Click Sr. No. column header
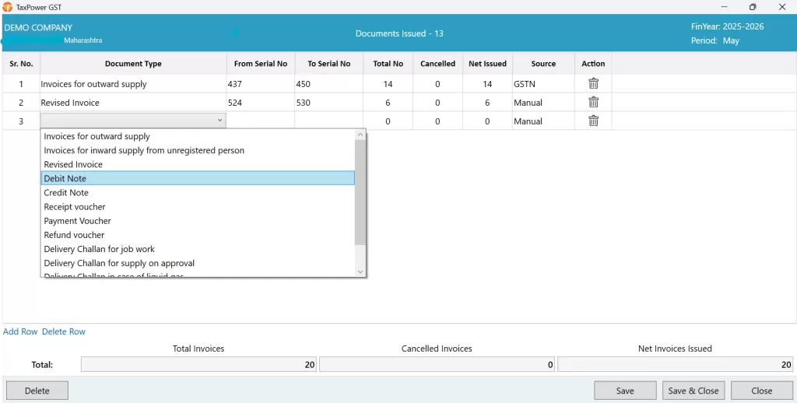797x403 pixels. click(x=21, y=64)
